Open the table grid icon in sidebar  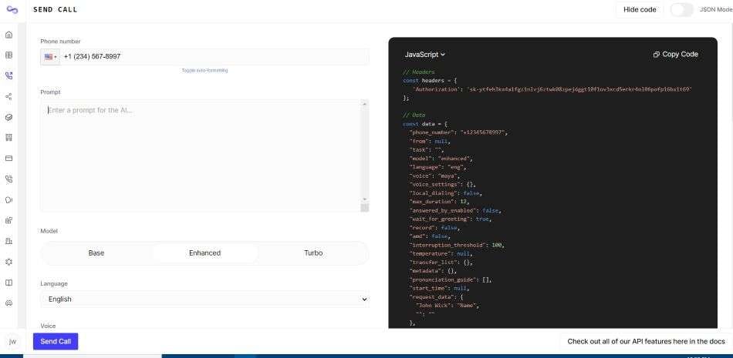pyautogui.click(x=8, y=55)
